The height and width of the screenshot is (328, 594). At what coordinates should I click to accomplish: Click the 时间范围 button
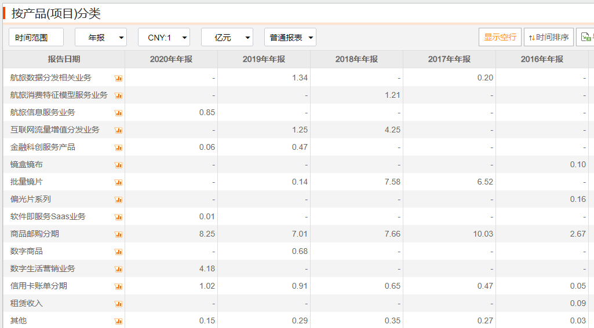[x=36, y=37]
